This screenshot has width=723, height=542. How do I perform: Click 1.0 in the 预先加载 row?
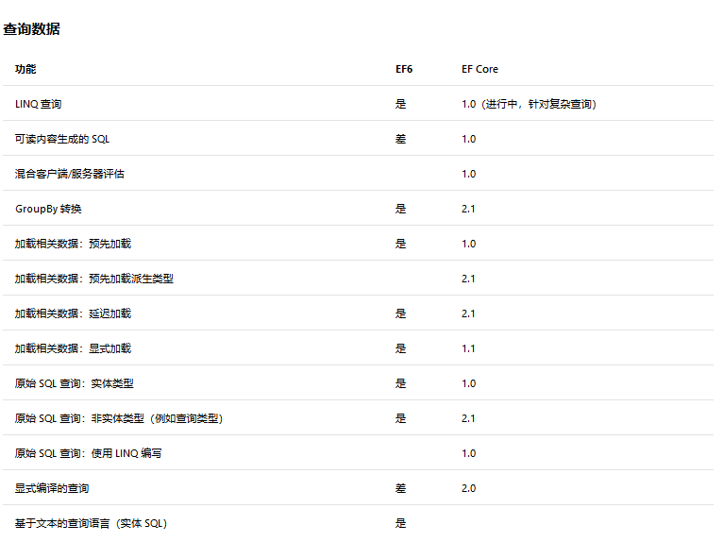click(468, 244)
